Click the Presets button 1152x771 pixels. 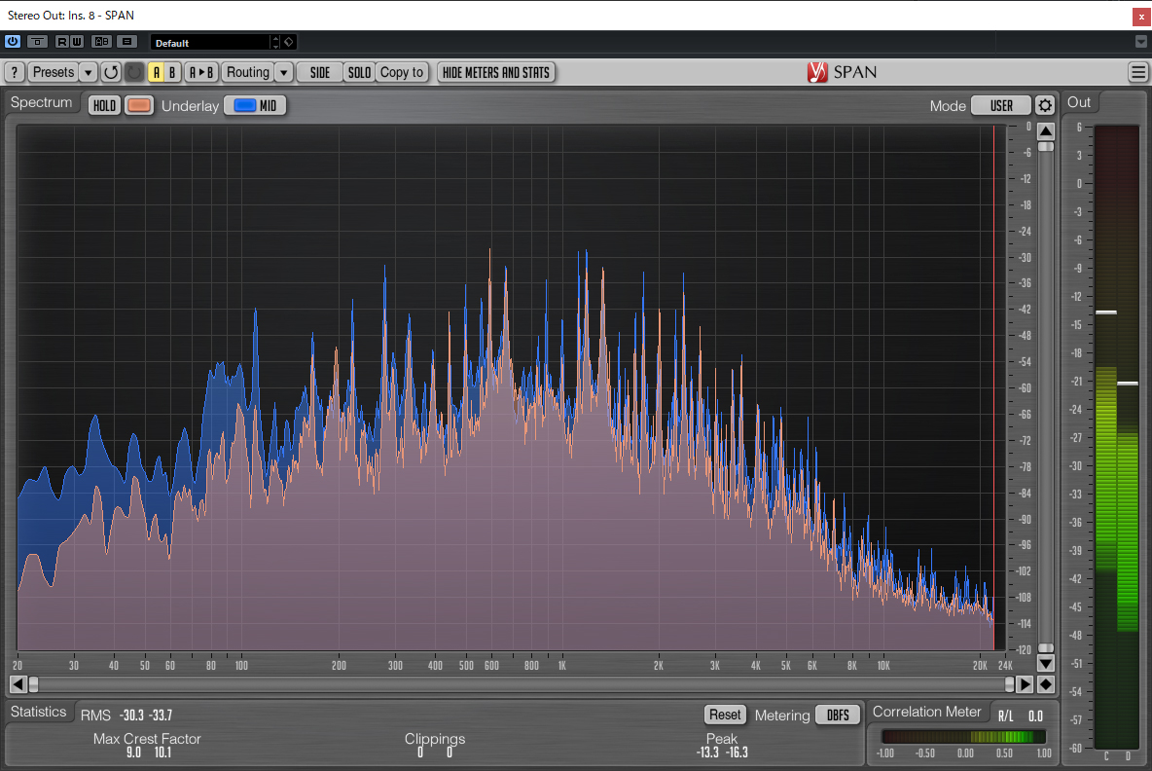click(x=54, y=72)
